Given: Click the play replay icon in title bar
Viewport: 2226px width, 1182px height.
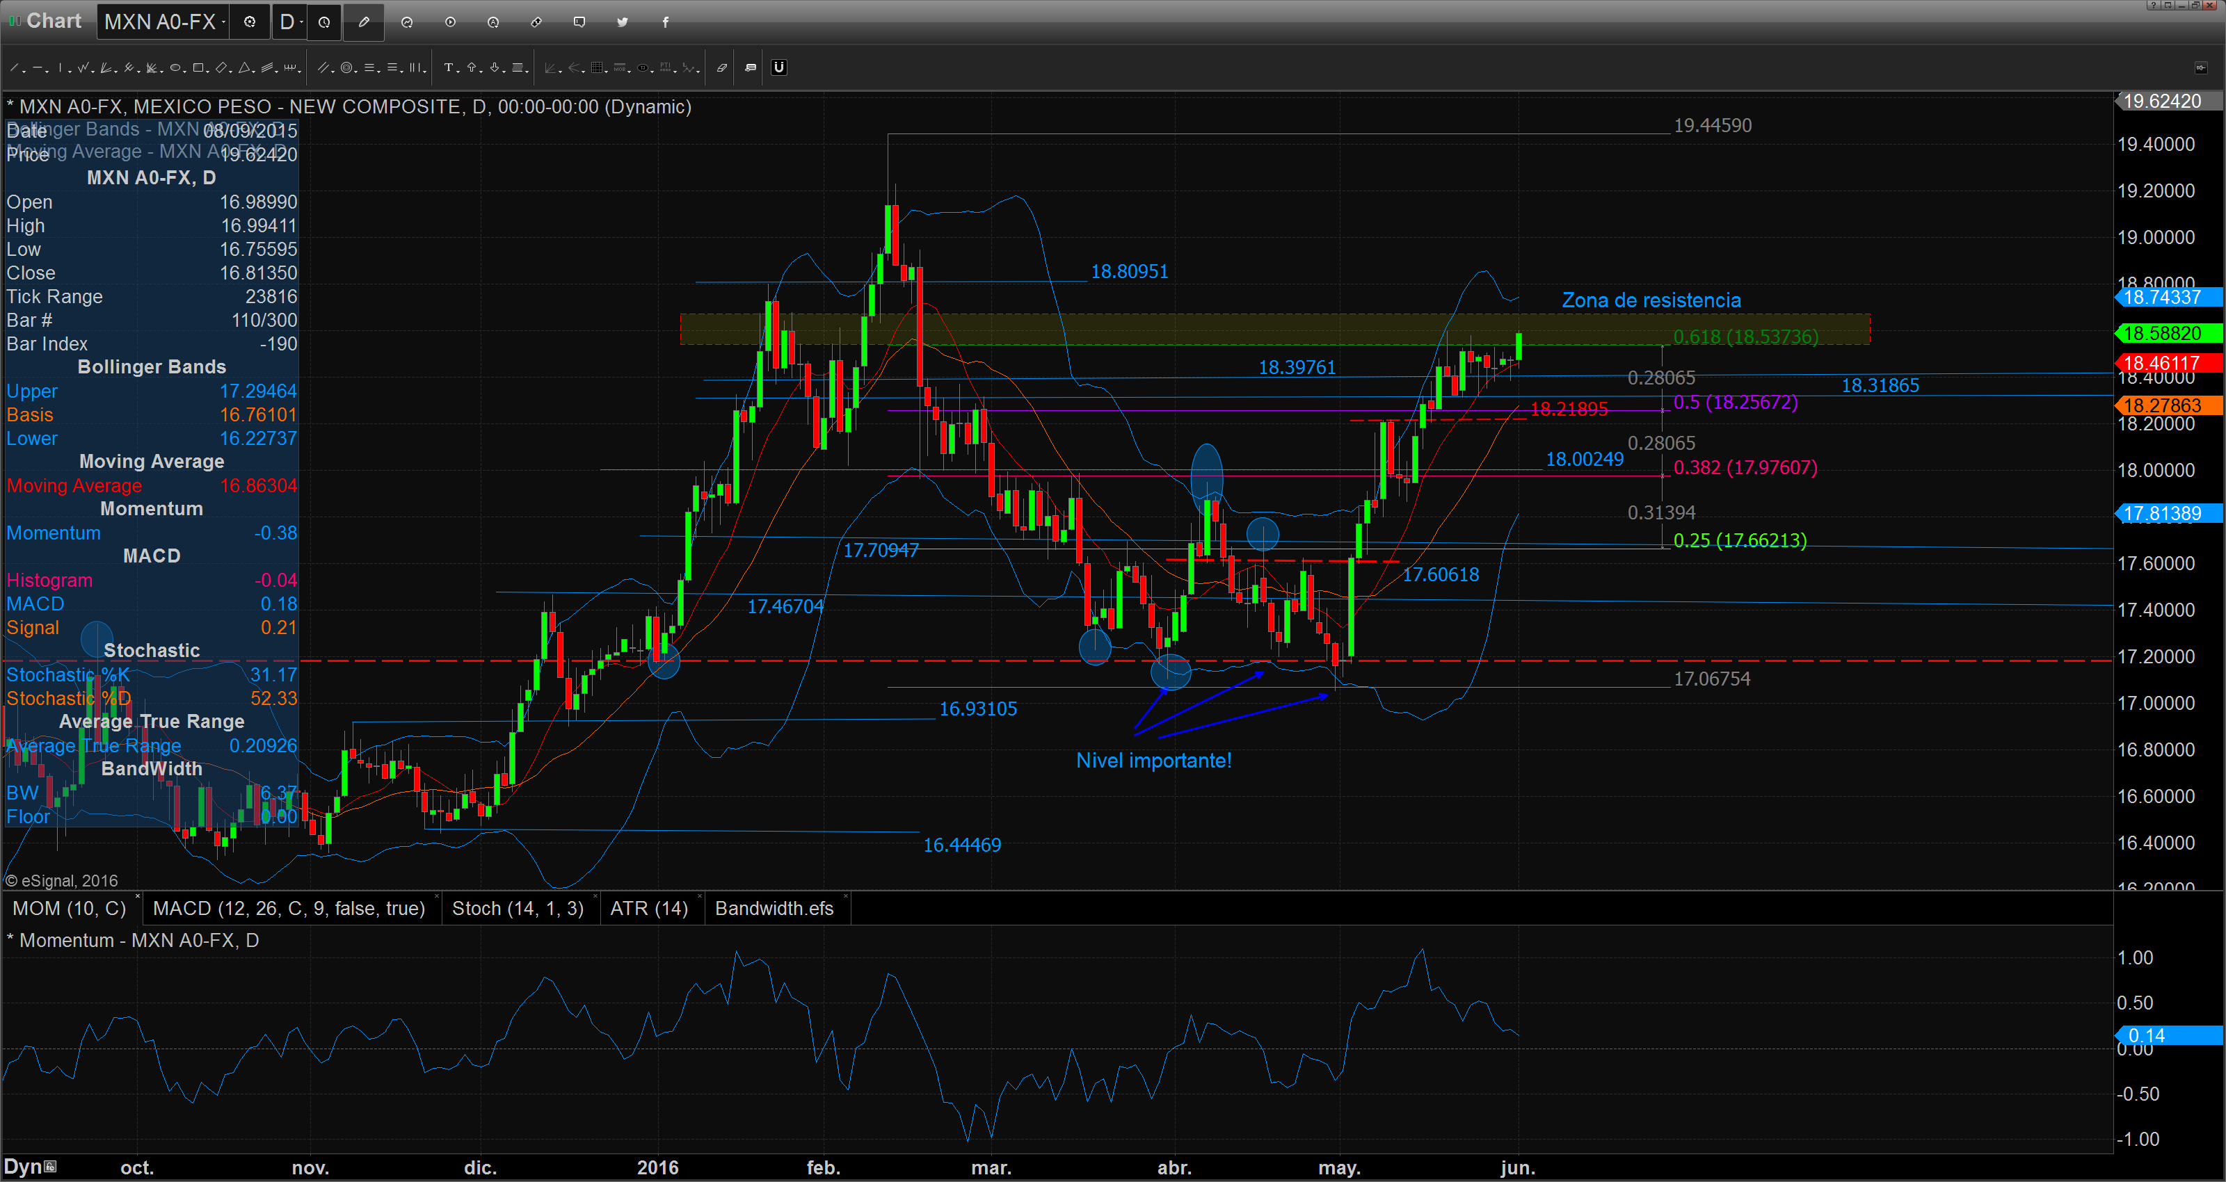Looking at the screenshot, I should [450, 22].
